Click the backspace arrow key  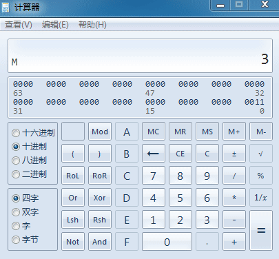point(154,154)
